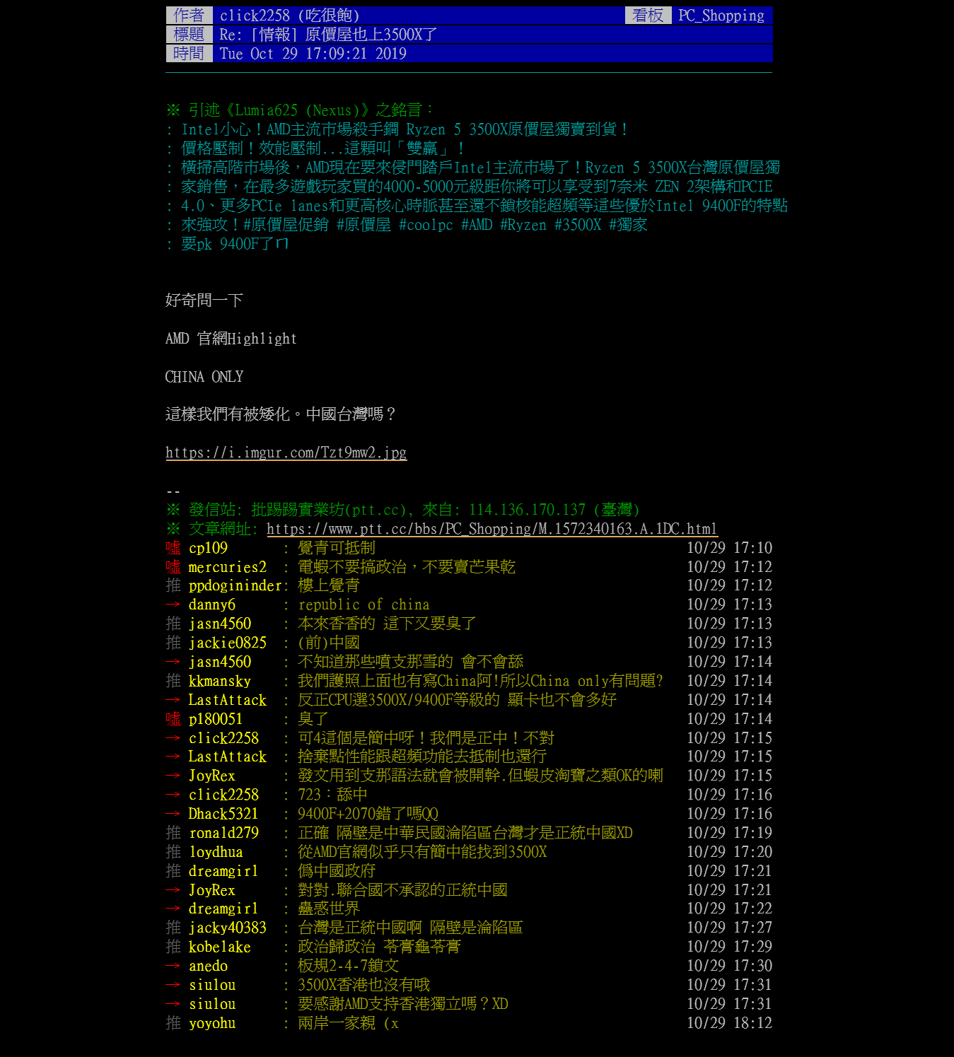Viewport: 954px width, 1057px height.
Task: Click comment 樓上覺青 by ppdogininder
Action: [329, 585]
